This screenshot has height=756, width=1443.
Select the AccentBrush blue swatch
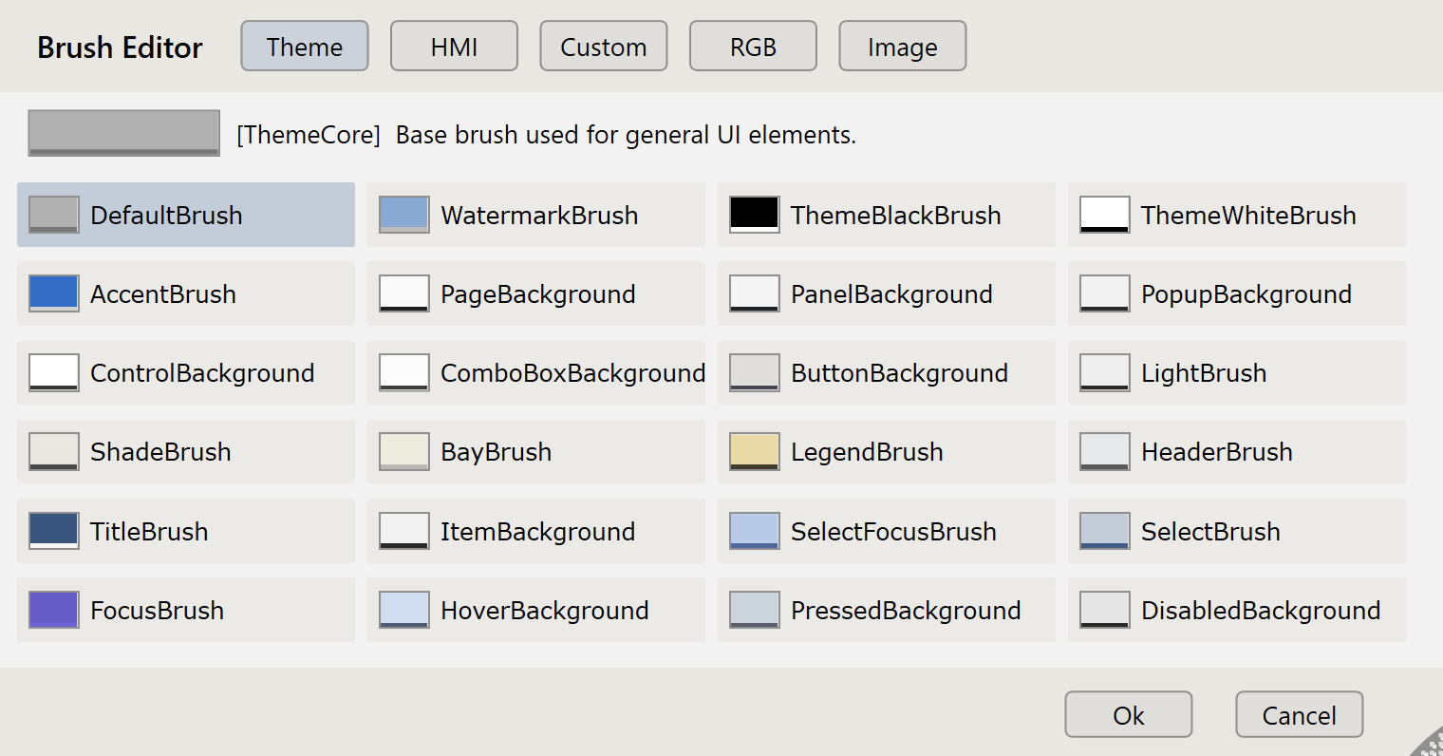[54, 293]
